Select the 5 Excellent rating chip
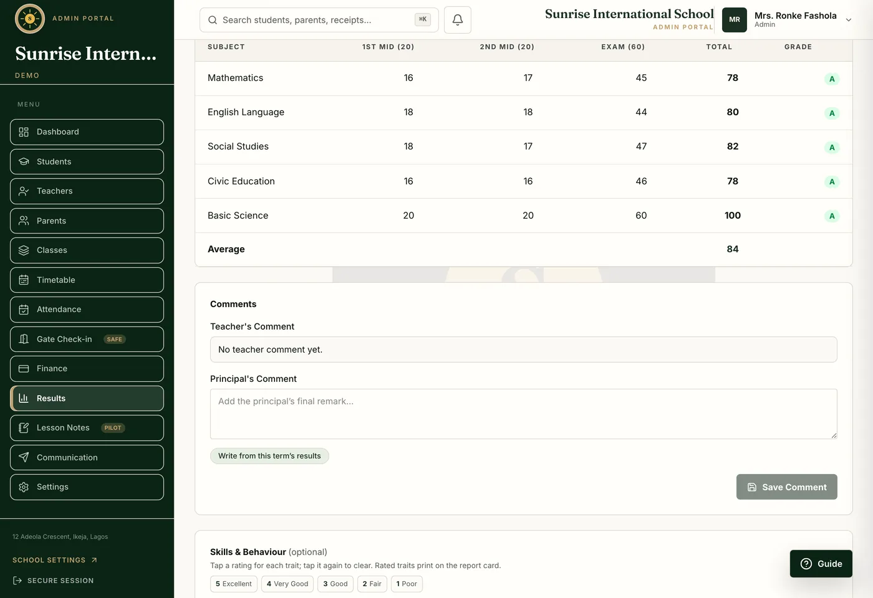Viewport: 873px width, 598px height. click(x=234, y=584)
